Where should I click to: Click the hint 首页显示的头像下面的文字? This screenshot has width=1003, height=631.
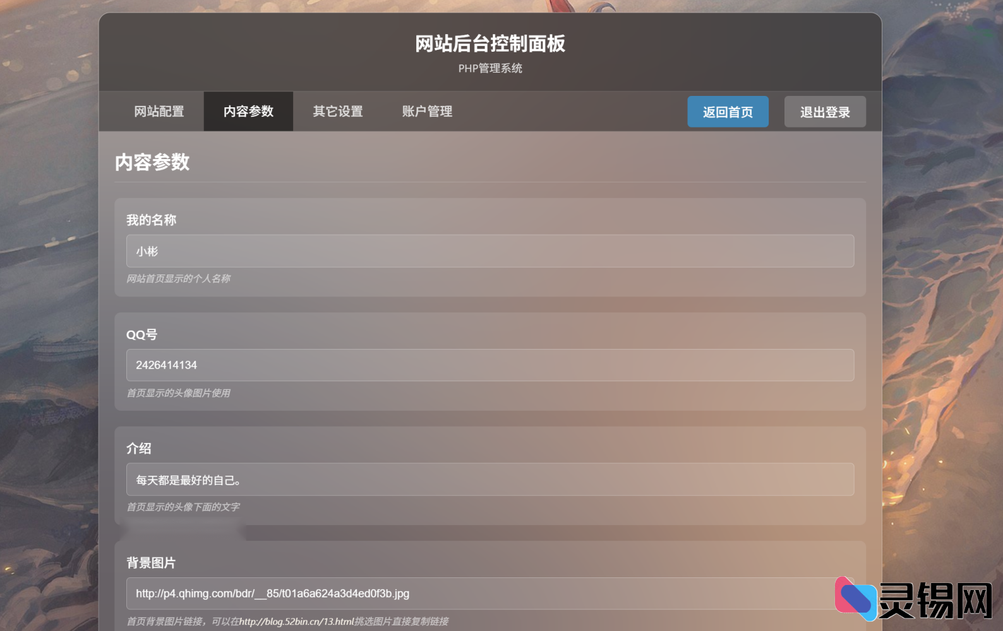coord(183,507)
